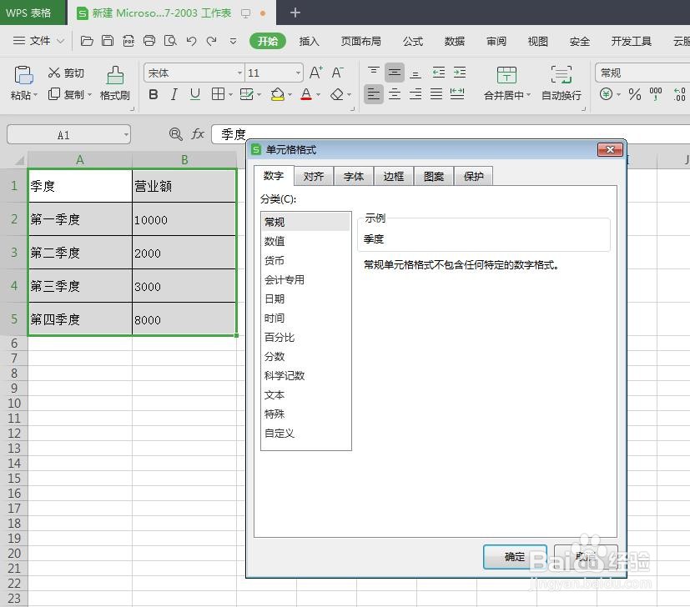Click the formula bar input showing 季度
The height and width of the screenshot is (607, 690).
click(449, 134)
